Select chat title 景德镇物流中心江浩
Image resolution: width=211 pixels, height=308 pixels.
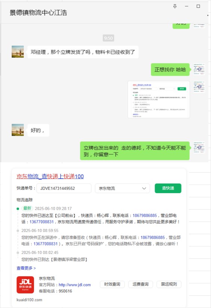pos(38,13)
